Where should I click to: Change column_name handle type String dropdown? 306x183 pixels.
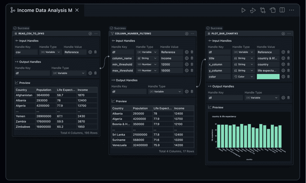(147, 58)
